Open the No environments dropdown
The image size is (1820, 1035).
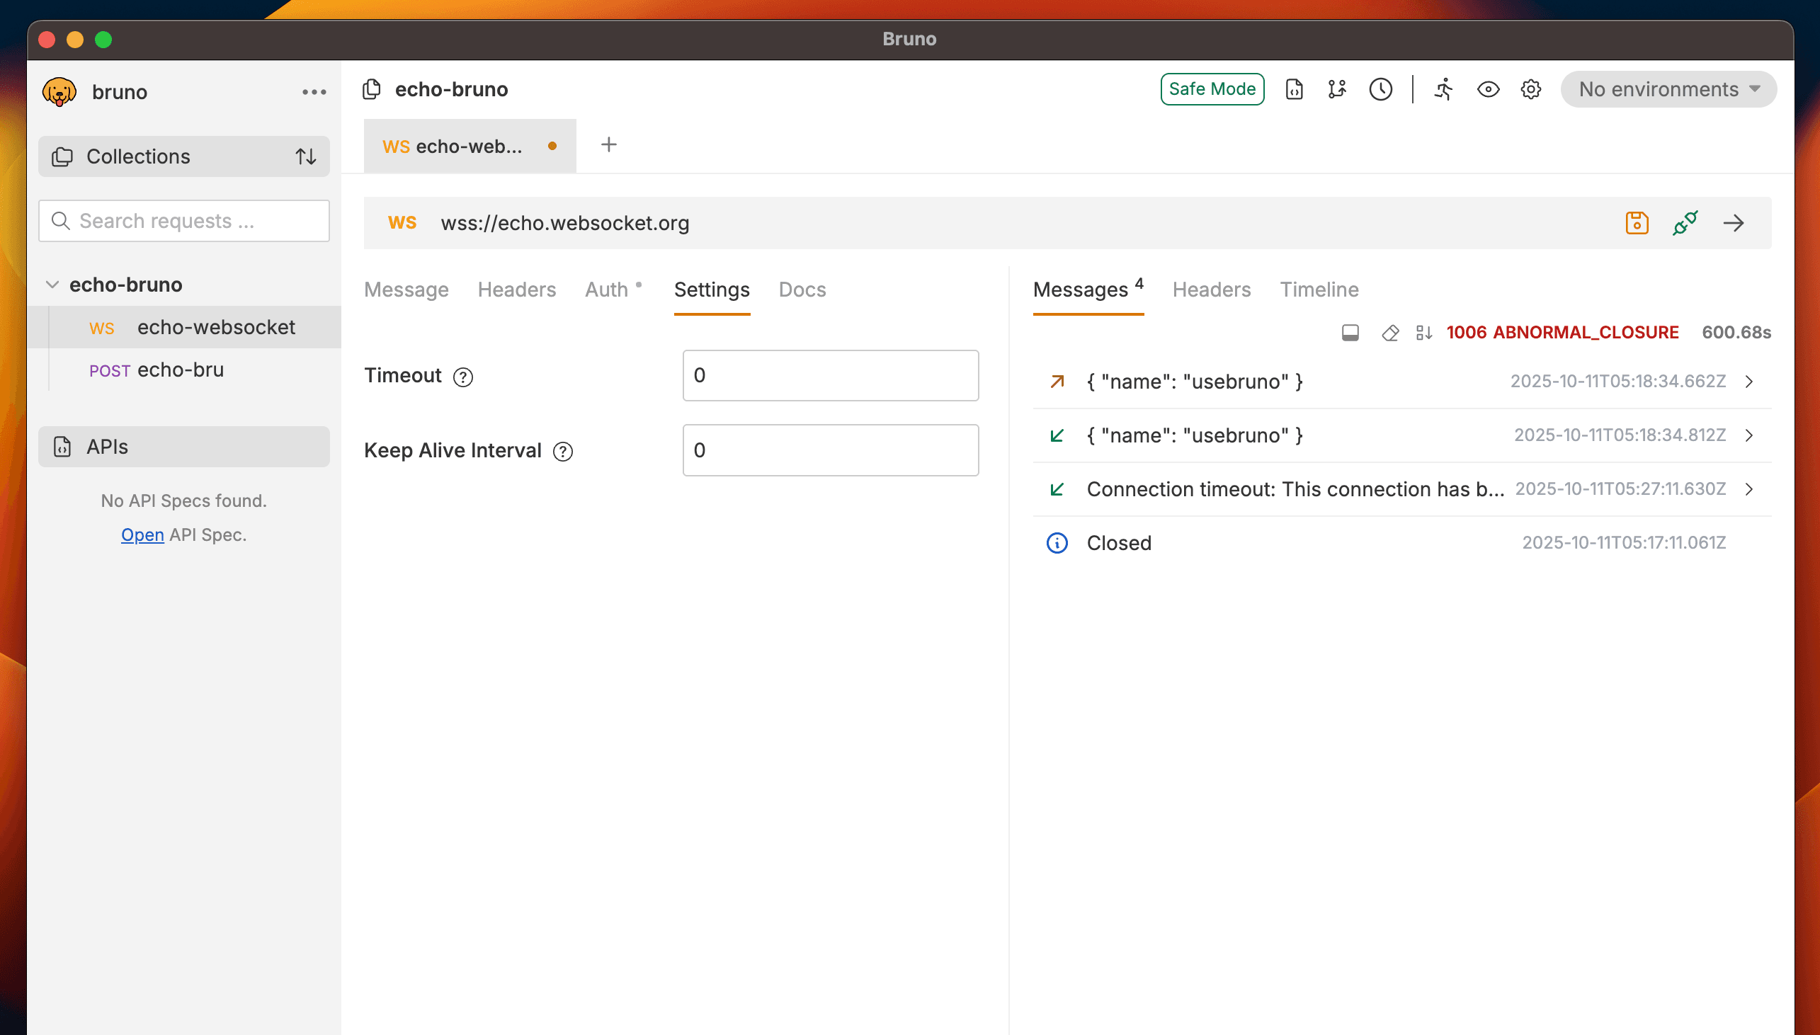(x=1667, y=90)
